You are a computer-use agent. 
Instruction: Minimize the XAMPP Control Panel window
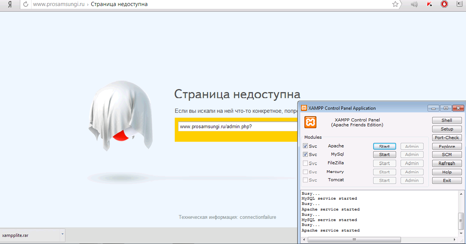pos(433,108)
